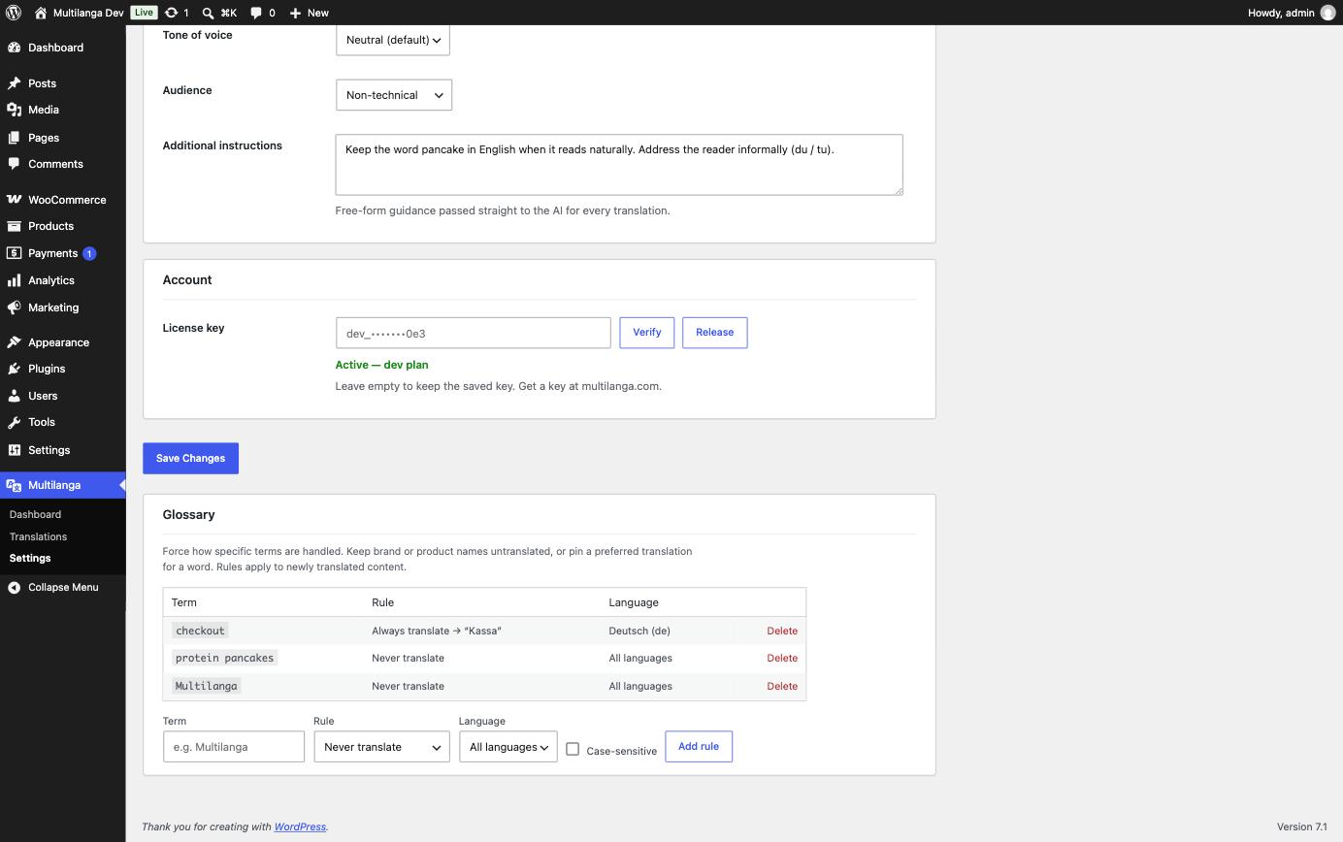Click the Settings sliders icon in sidebar
This screenshot has width=1343, height=842.
click(x=15, y=450)
